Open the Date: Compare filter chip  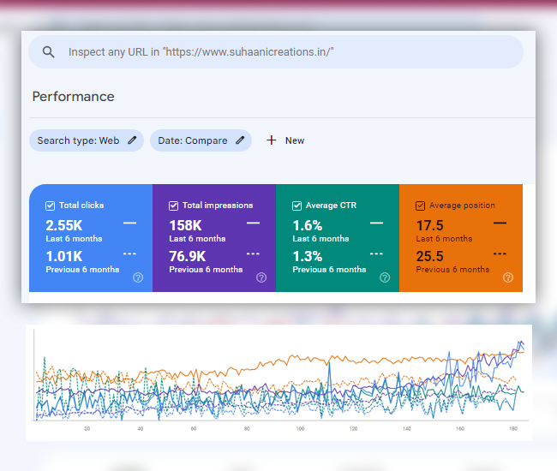(193, 140)
